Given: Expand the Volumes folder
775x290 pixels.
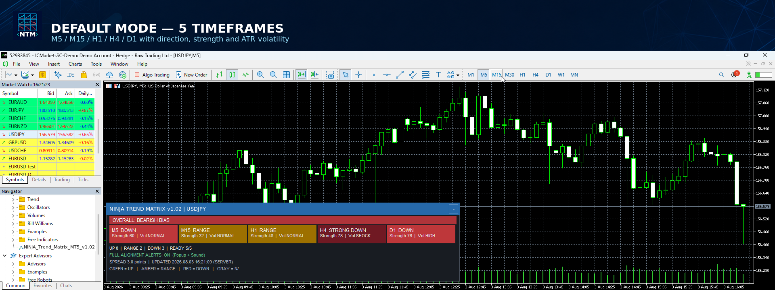Looking at the screenshot, I should coord(13,215).
